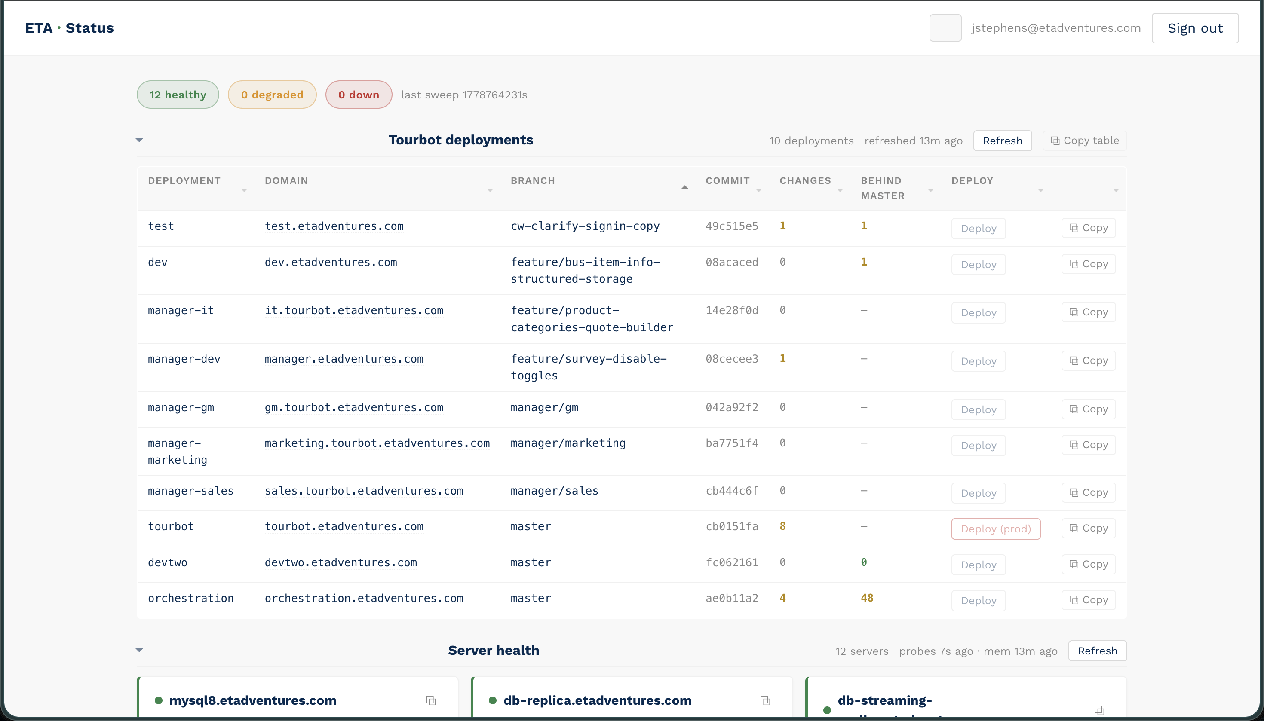Copy mysql8.etadventures.com server card icon
The image size is (1264, 721).
[x=431, y=700]
